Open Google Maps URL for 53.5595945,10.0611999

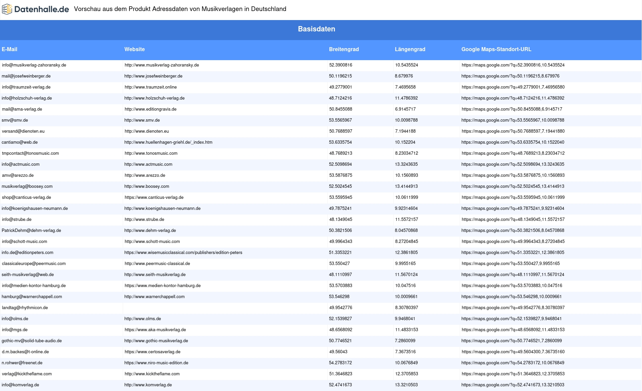coord(513,198)
